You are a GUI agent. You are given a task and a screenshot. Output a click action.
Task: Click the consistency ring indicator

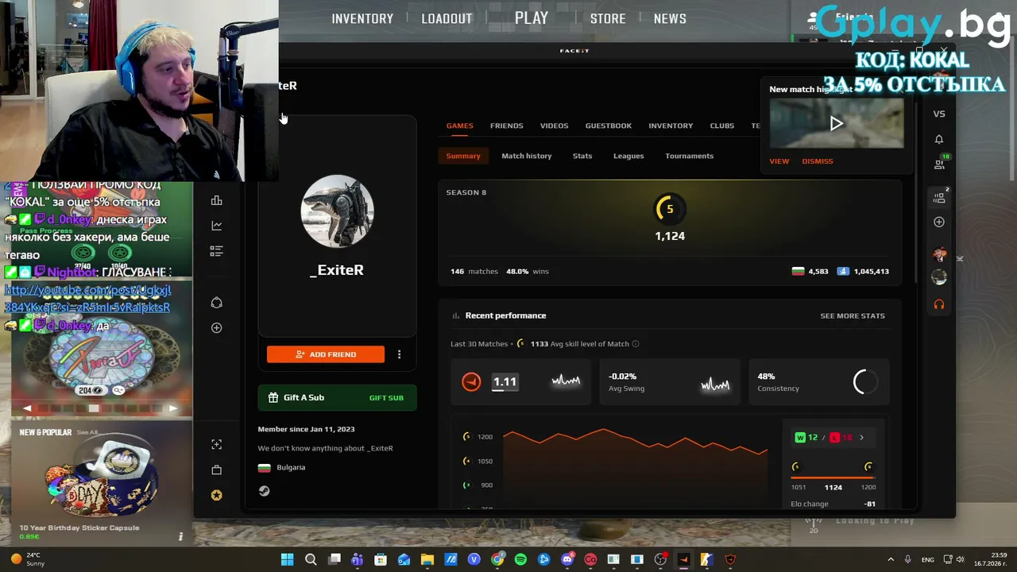click(864, 382)
